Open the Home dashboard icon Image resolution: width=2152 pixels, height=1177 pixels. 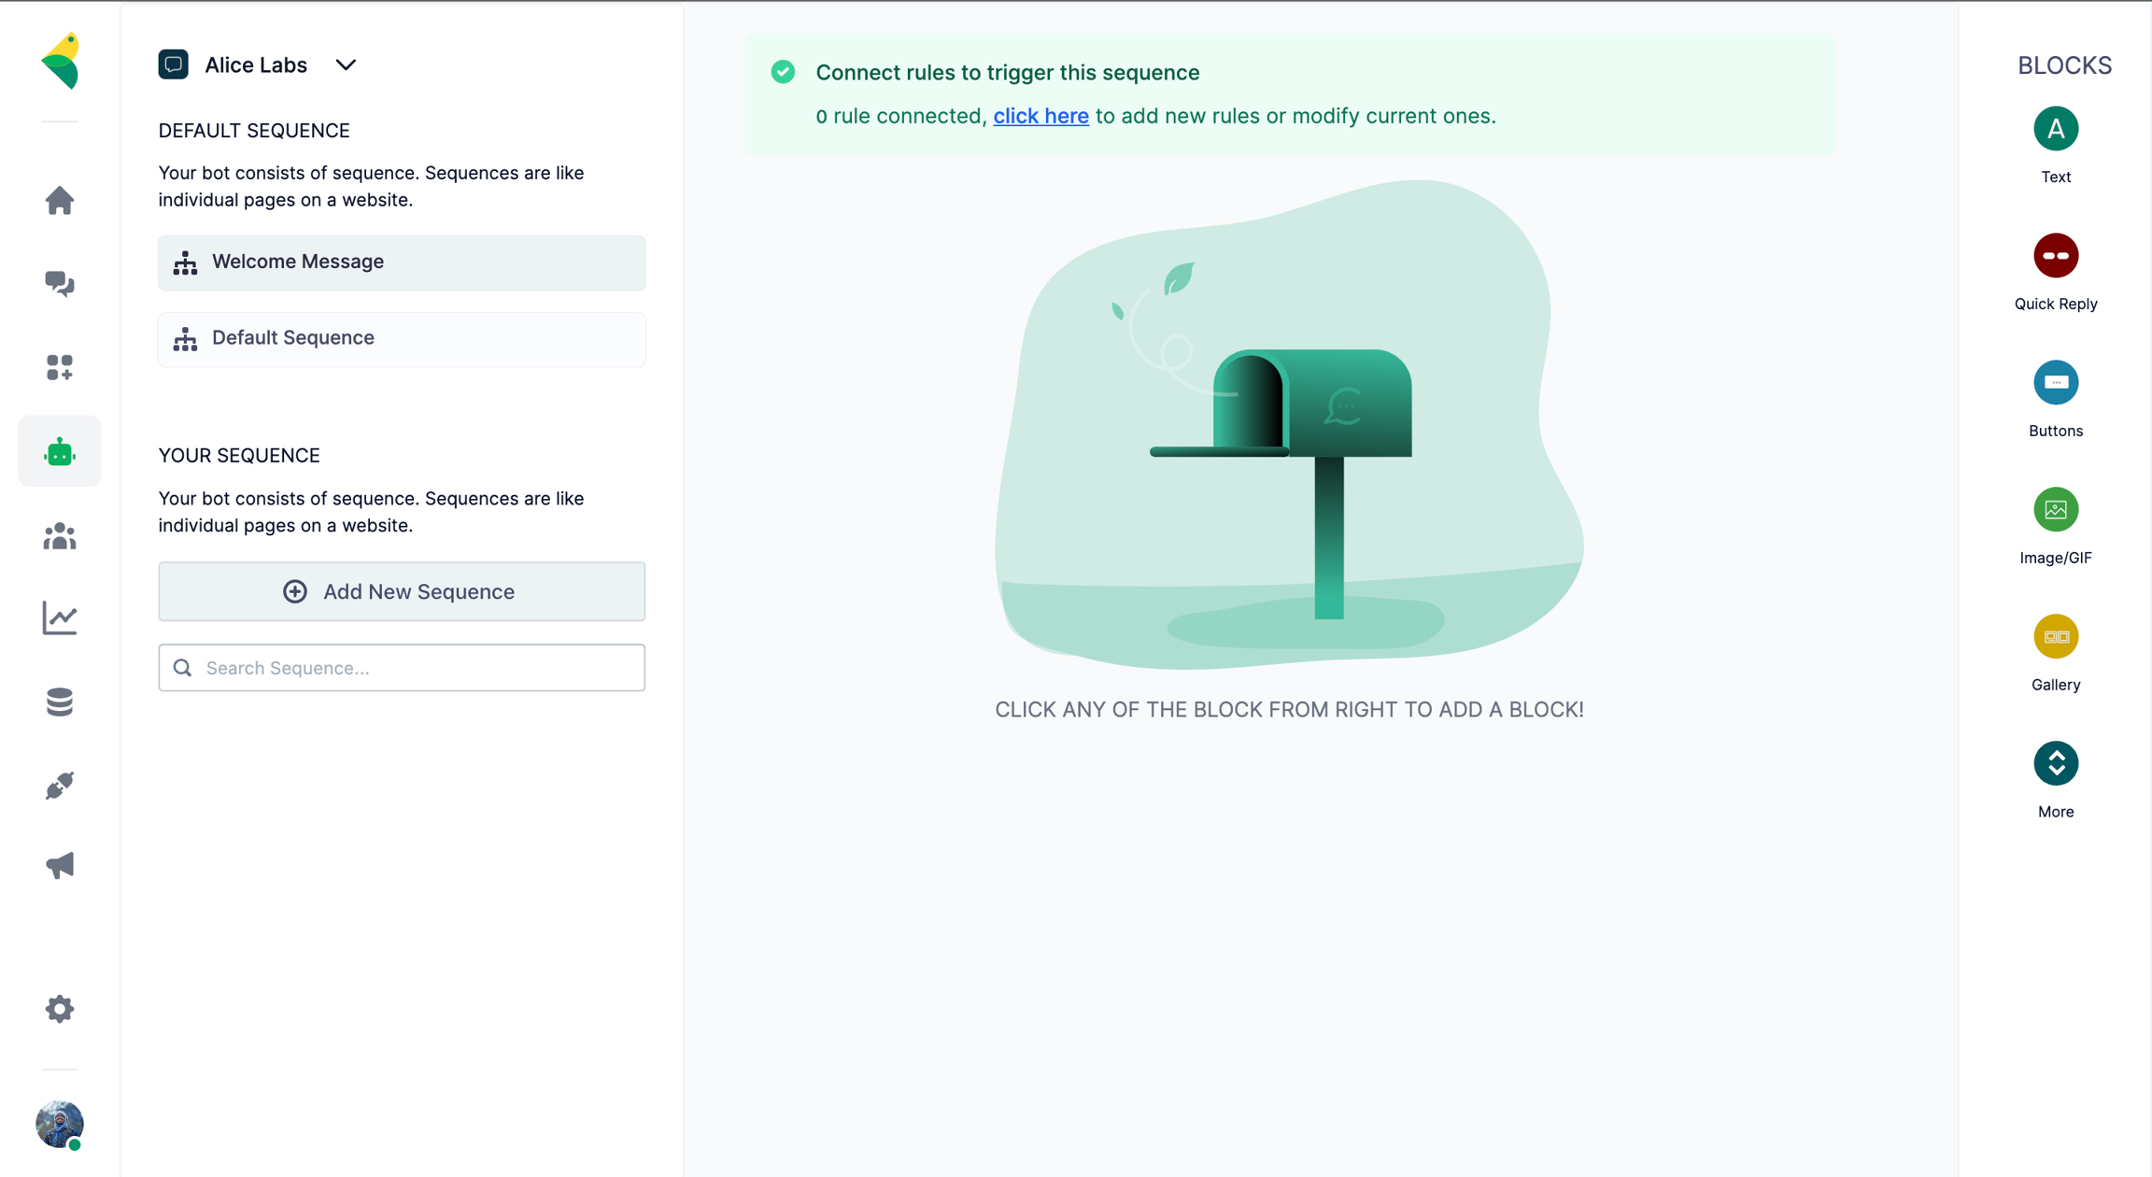pos(60,200)
